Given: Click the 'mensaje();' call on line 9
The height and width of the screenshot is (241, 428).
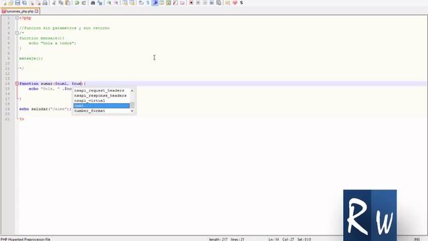Looking at the screenshot, I should (31, 58).
